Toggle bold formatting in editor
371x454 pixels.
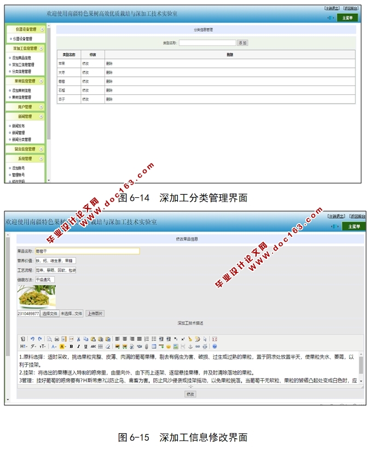(x=71, y=347)
